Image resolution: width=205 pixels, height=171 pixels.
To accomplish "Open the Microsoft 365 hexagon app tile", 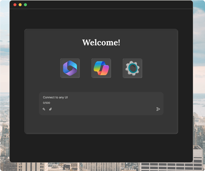I will tap(70, 68).
